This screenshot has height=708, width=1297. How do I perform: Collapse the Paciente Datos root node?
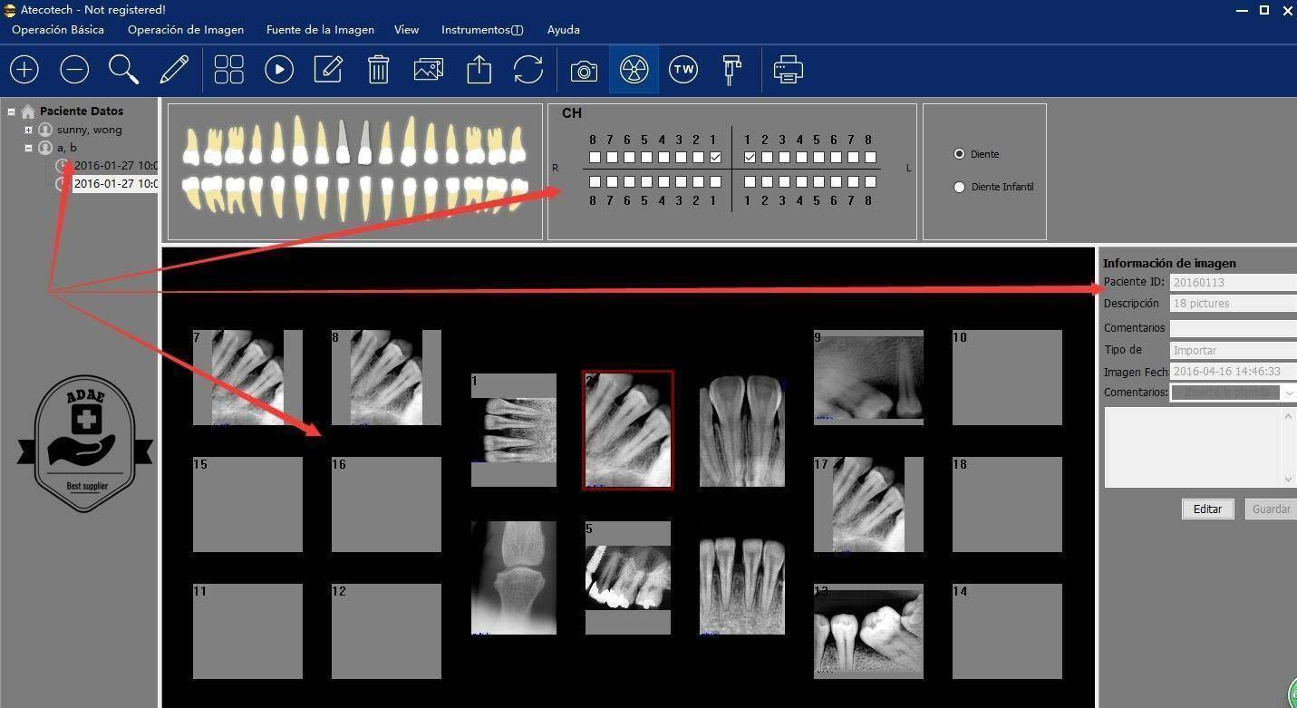pyautogui.click(x=11, y=112)
